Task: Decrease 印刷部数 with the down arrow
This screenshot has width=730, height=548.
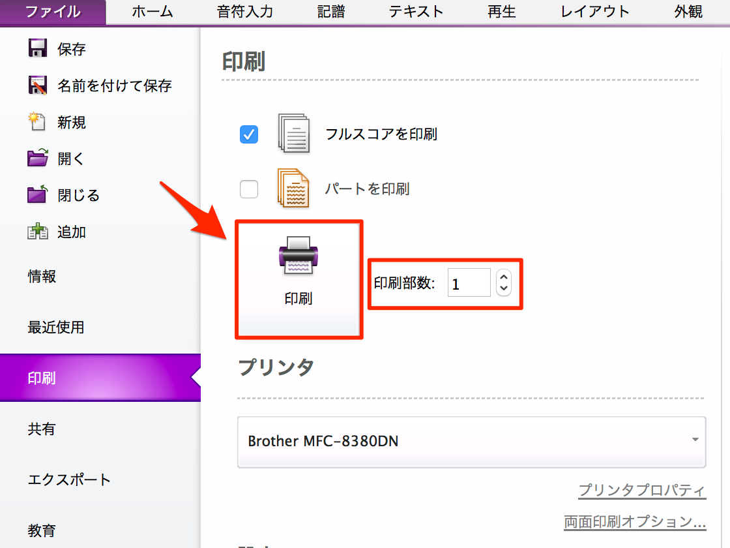Action: (504, 289)
